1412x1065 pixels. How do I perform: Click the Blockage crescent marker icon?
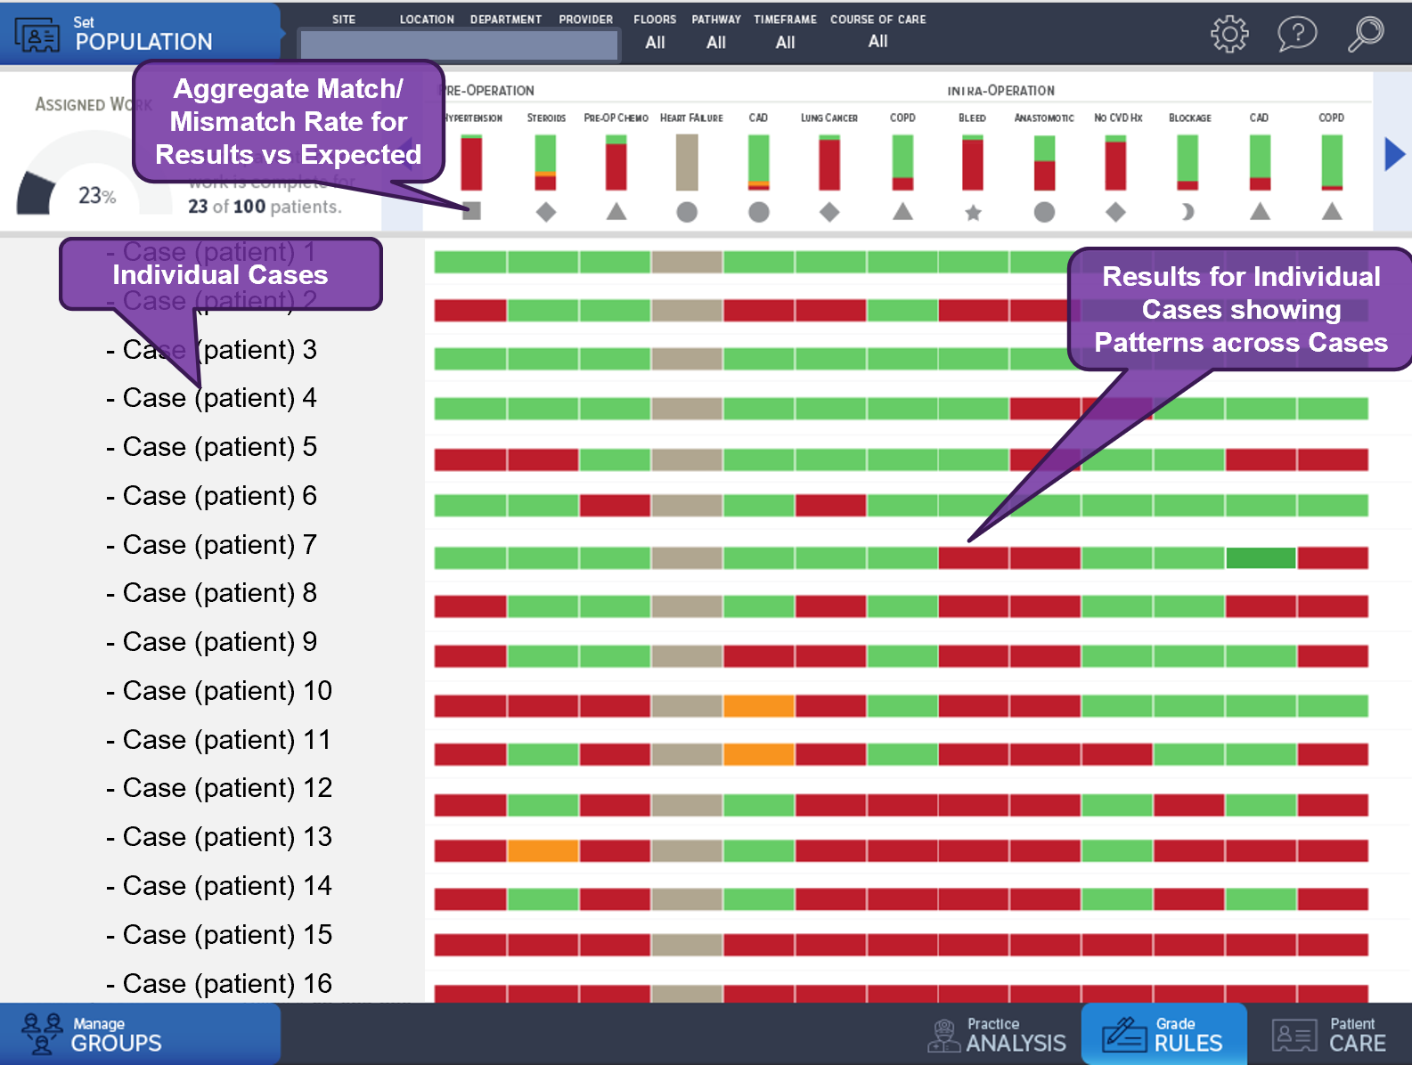click(x=1188, y=212)
